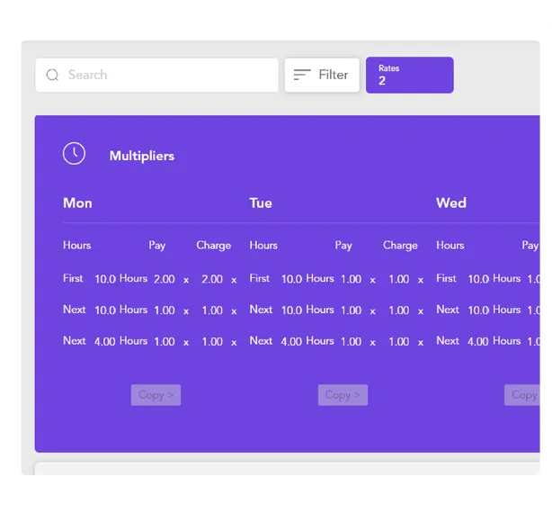This screenshot has height=513, width=552.
Task: Click the Copy button under Tue
Action: click(343, 395)
